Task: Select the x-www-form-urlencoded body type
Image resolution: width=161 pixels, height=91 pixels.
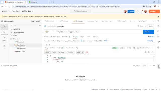Action: (x=62, y=41)
